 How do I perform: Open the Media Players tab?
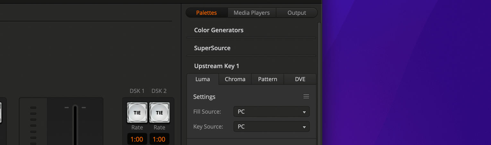(252, 13)
